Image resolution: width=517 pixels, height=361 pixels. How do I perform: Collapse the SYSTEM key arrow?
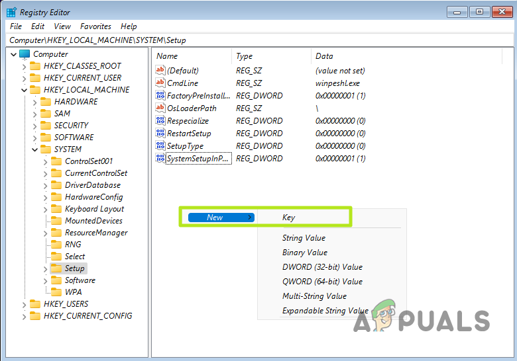coord(34,149)
